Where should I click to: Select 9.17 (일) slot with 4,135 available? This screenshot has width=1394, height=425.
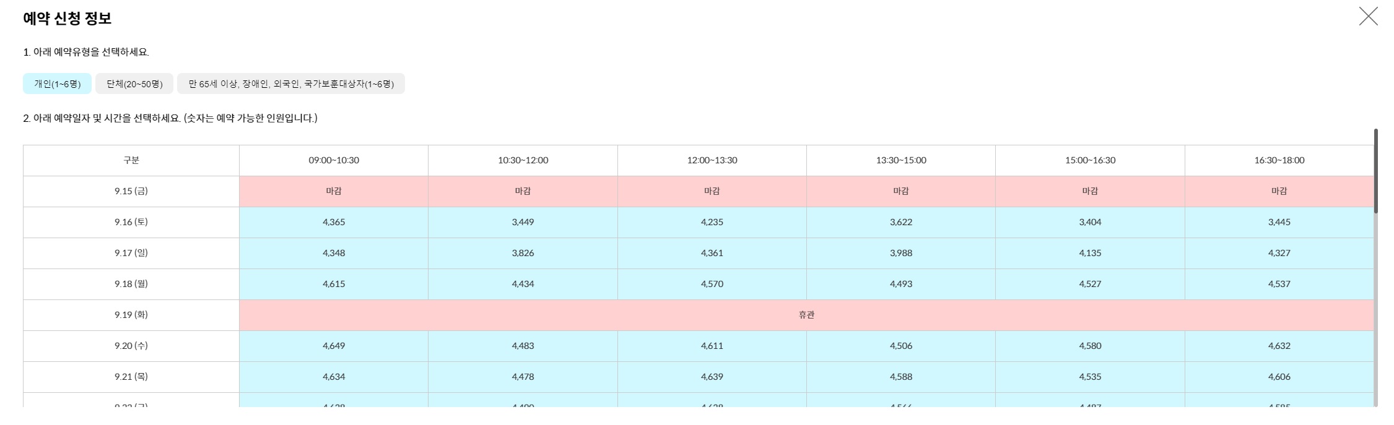point(1090,253)
